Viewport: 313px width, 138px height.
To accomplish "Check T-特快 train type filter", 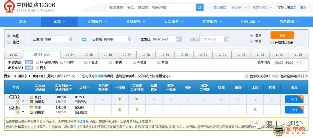I will pos(110,62).
